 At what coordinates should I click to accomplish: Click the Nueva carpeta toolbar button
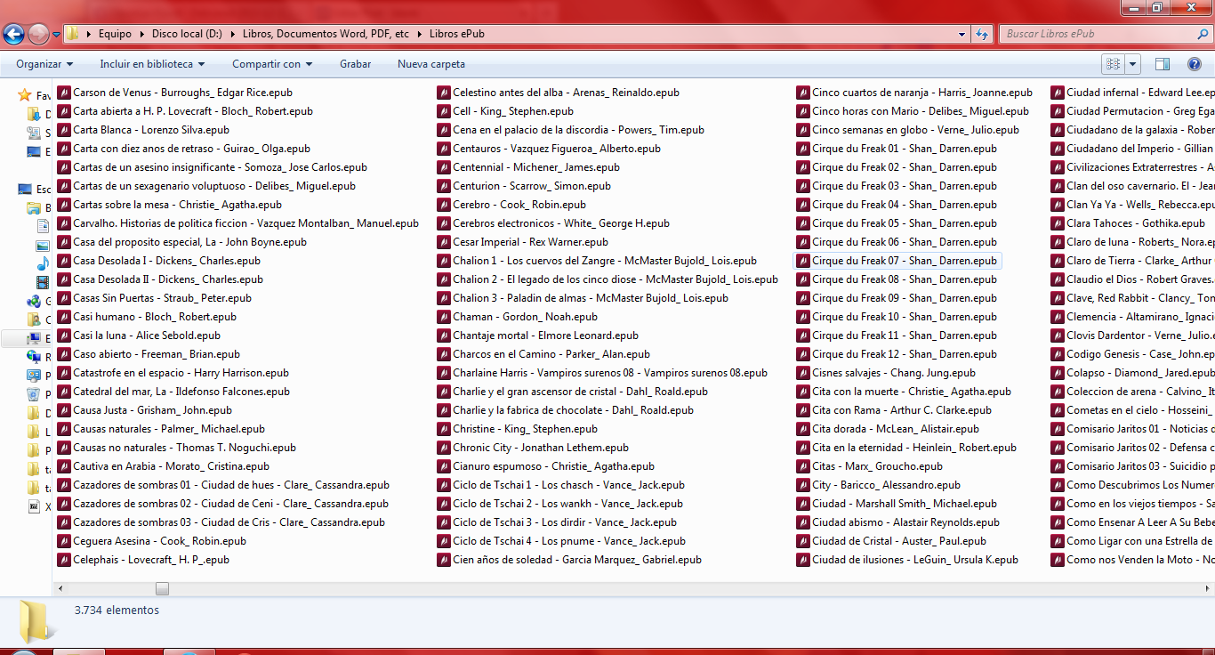click(431, 64)
